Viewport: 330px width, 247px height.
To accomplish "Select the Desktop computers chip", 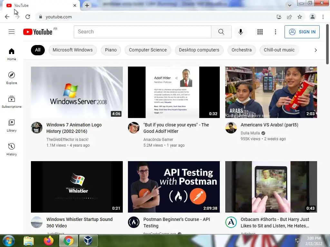I will 199,50.
